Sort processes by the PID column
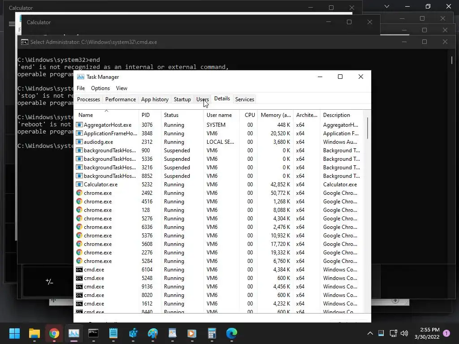The height and width of the screenshot is (344, 459). 150,115
